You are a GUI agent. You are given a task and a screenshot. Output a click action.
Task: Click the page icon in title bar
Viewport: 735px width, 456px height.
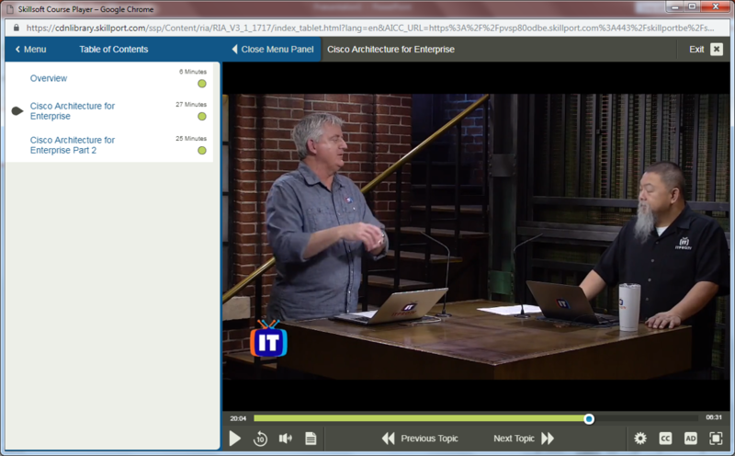tap(9, 9)
